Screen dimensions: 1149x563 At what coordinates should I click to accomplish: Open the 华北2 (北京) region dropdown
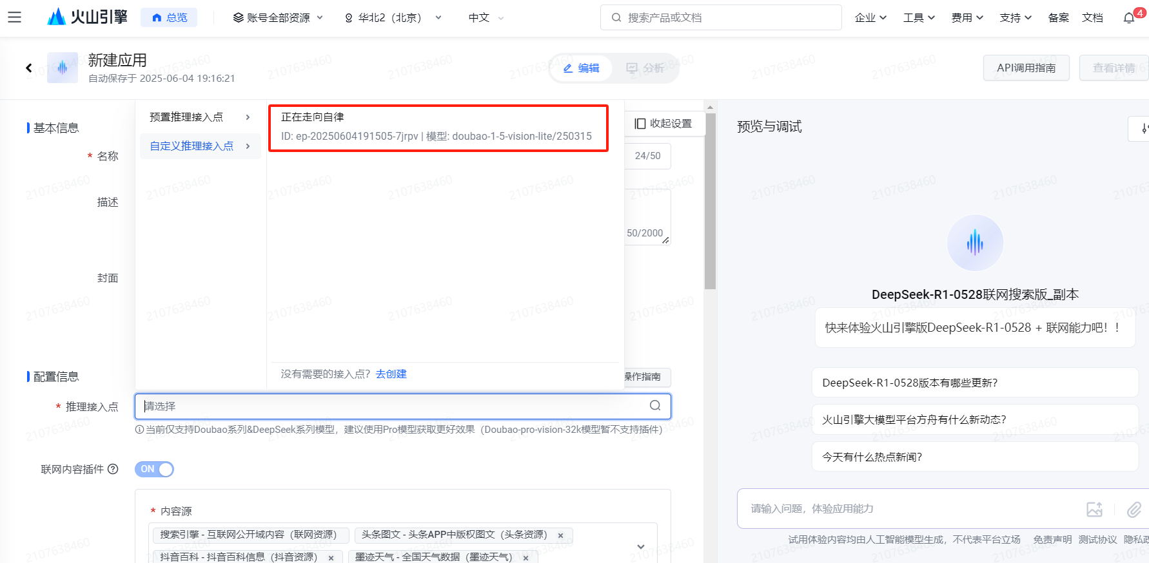[393, 17]
